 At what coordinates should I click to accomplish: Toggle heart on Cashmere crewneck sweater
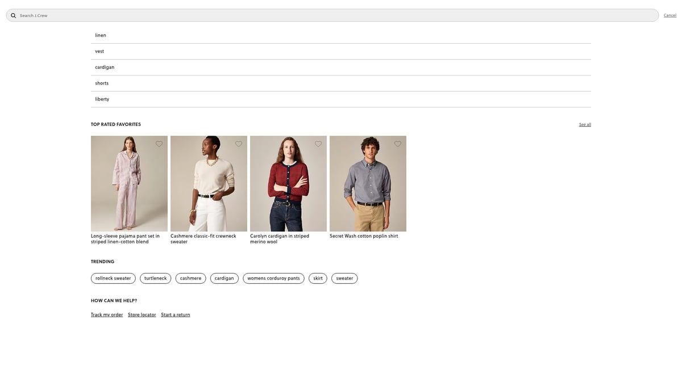coord(239,144)
